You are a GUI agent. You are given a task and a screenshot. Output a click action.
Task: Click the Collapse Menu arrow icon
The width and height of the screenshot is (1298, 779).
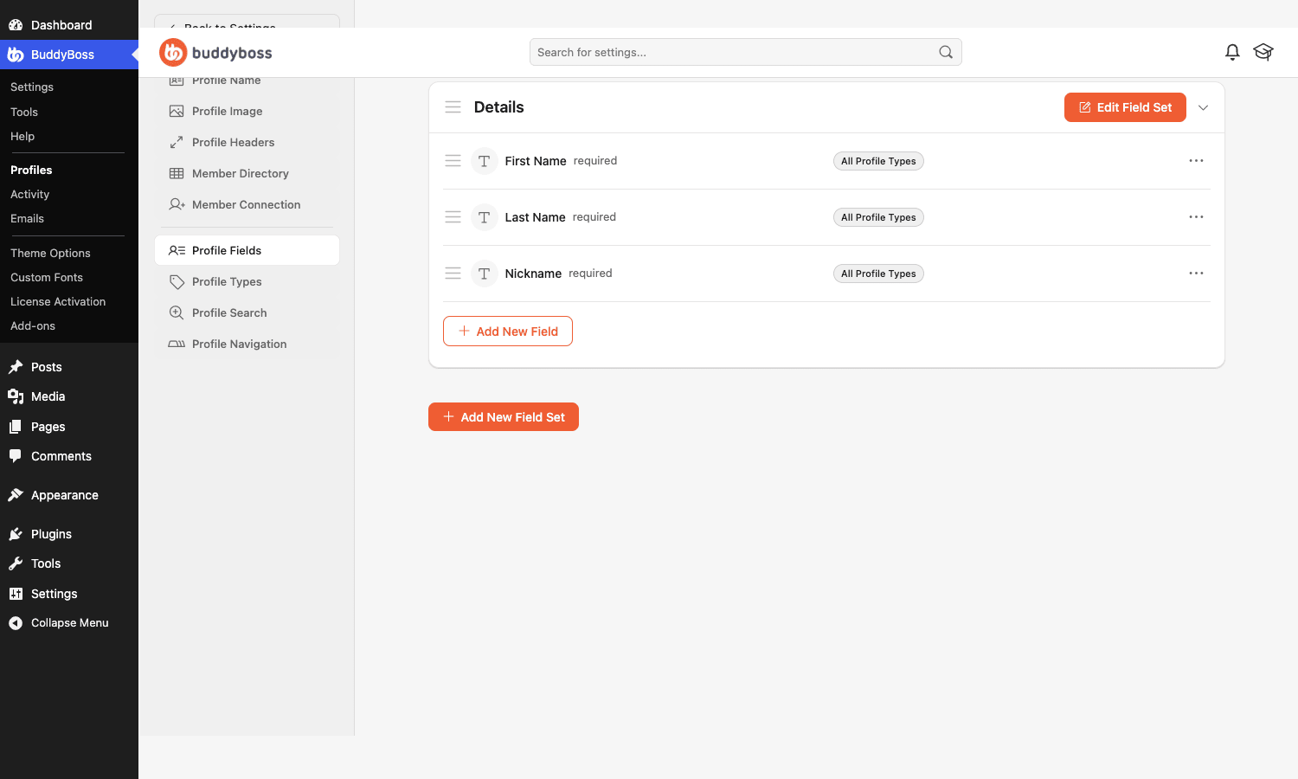tap(16, 623)
